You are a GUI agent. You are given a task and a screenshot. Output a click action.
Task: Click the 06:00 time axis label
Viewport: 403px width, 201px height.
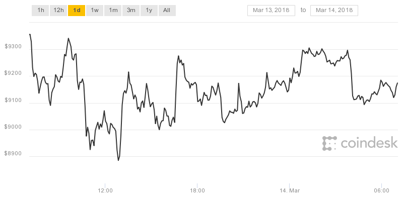[x=382, y=191]
